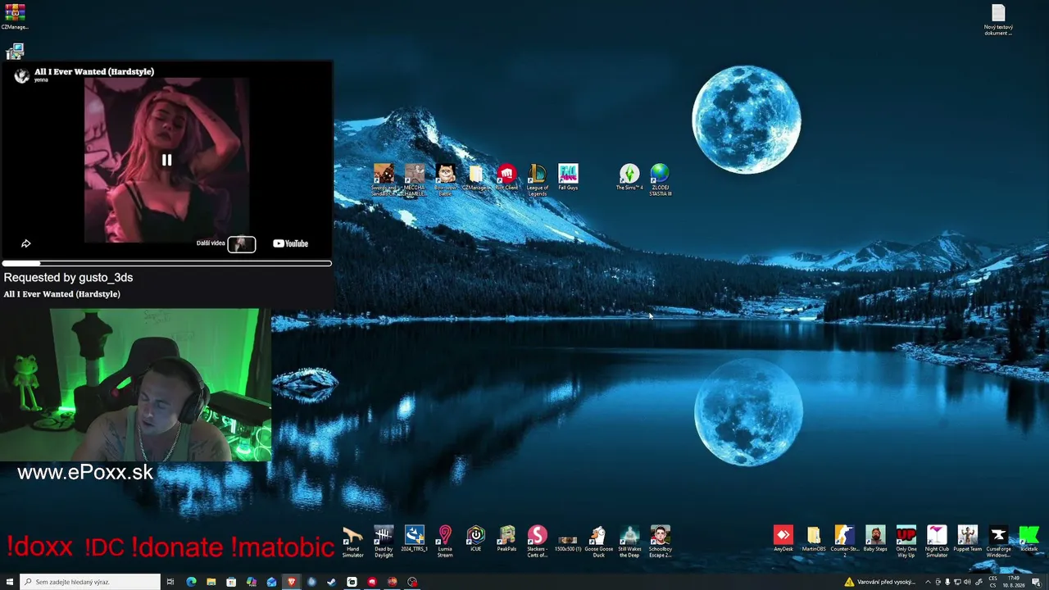Open Microsoft Edge from the taskbar
1049x590 pixels.
coord(191,582)
